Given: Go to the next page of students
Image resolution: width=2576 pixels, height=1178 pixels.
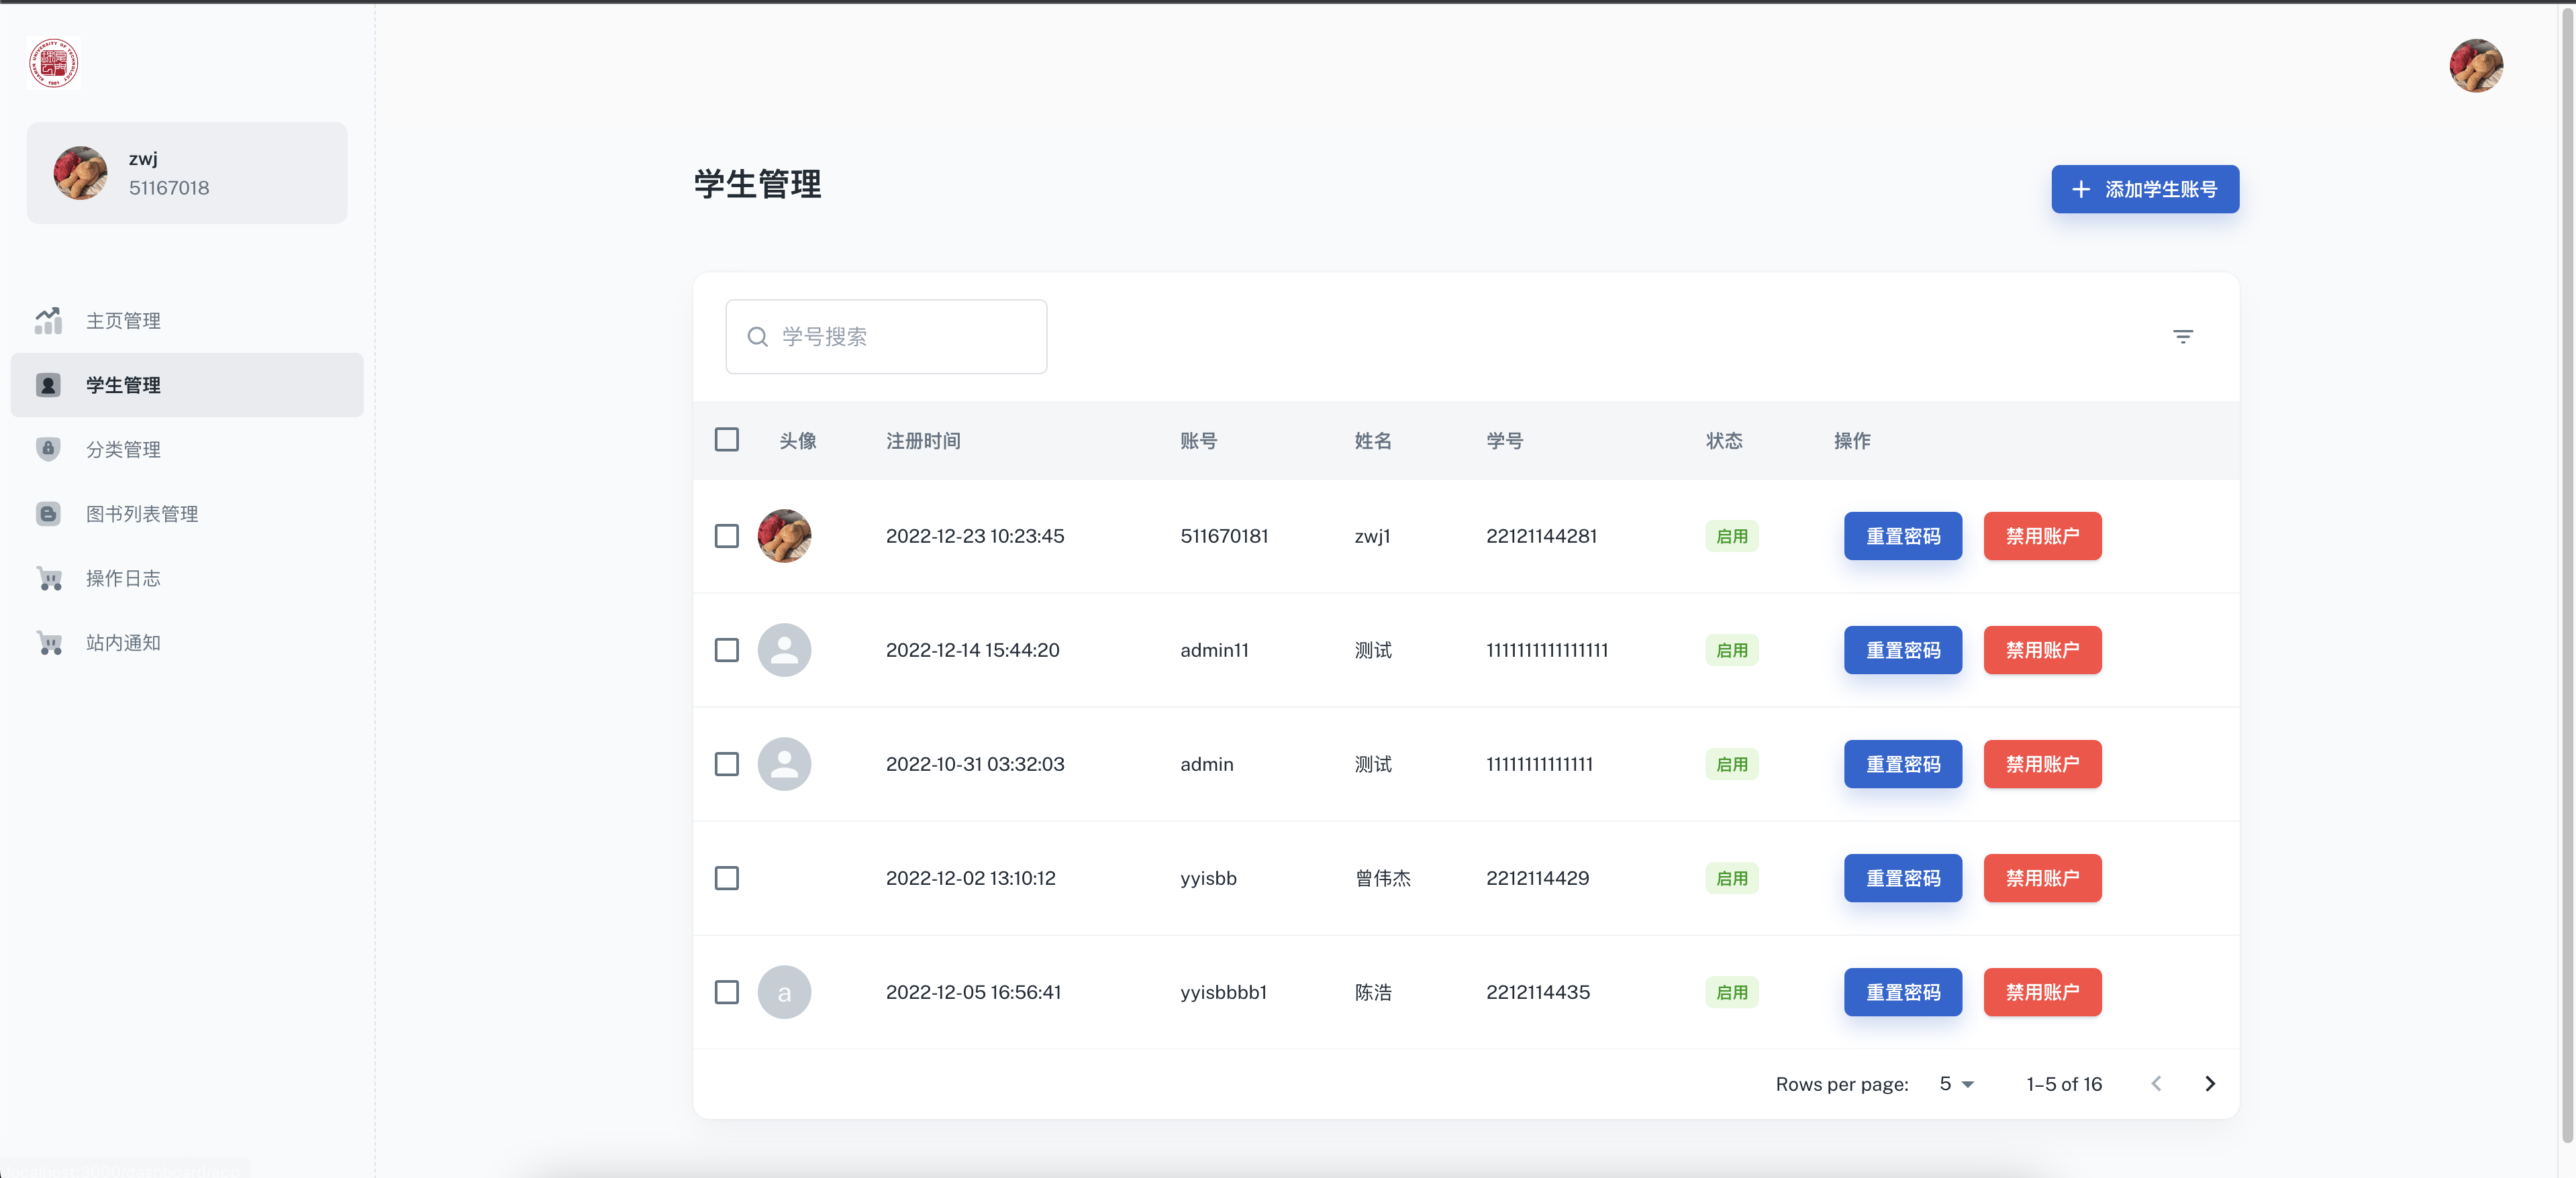Looking at the screenshot, I should click(x=2210, y=1083).
